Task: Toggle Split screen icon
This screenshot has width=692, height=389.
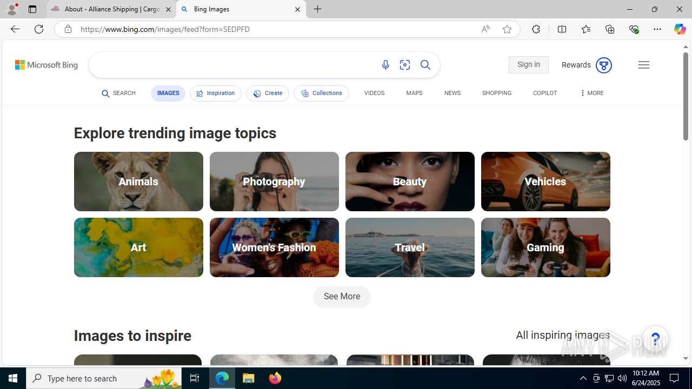Action: pos(562,29)
